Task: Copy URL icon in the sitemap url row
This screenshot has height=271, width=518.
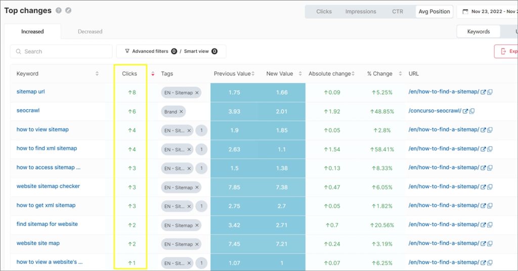Action: 490,92
